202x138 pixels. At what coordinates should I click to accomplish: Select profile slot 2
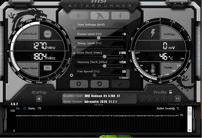click(x=150, y=99)
